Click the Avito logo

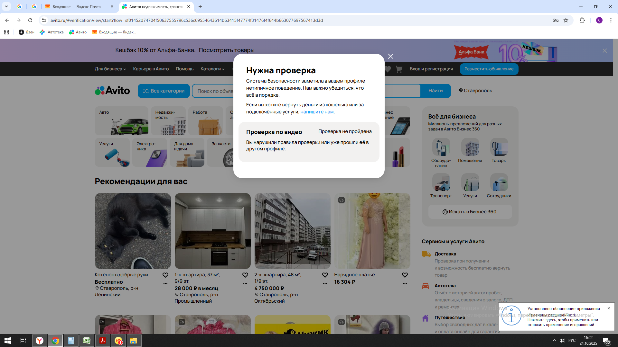(112, 91)
